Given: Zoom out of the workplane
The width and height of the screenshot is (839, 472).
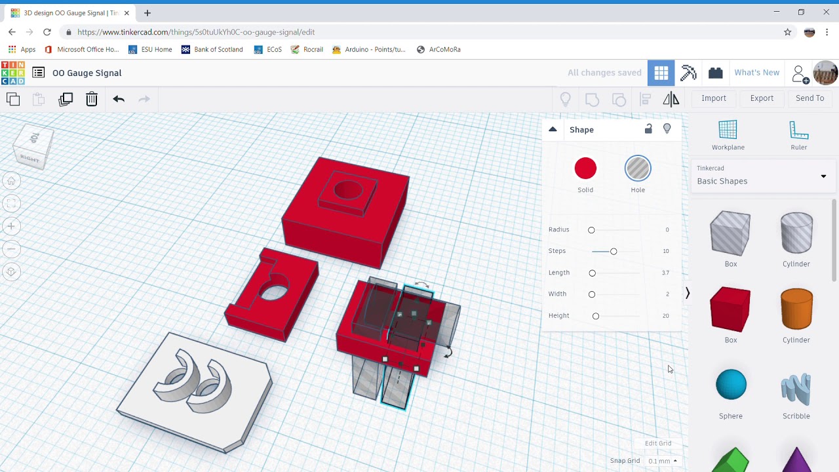Looking at the screenshot, I should (11, 249).
